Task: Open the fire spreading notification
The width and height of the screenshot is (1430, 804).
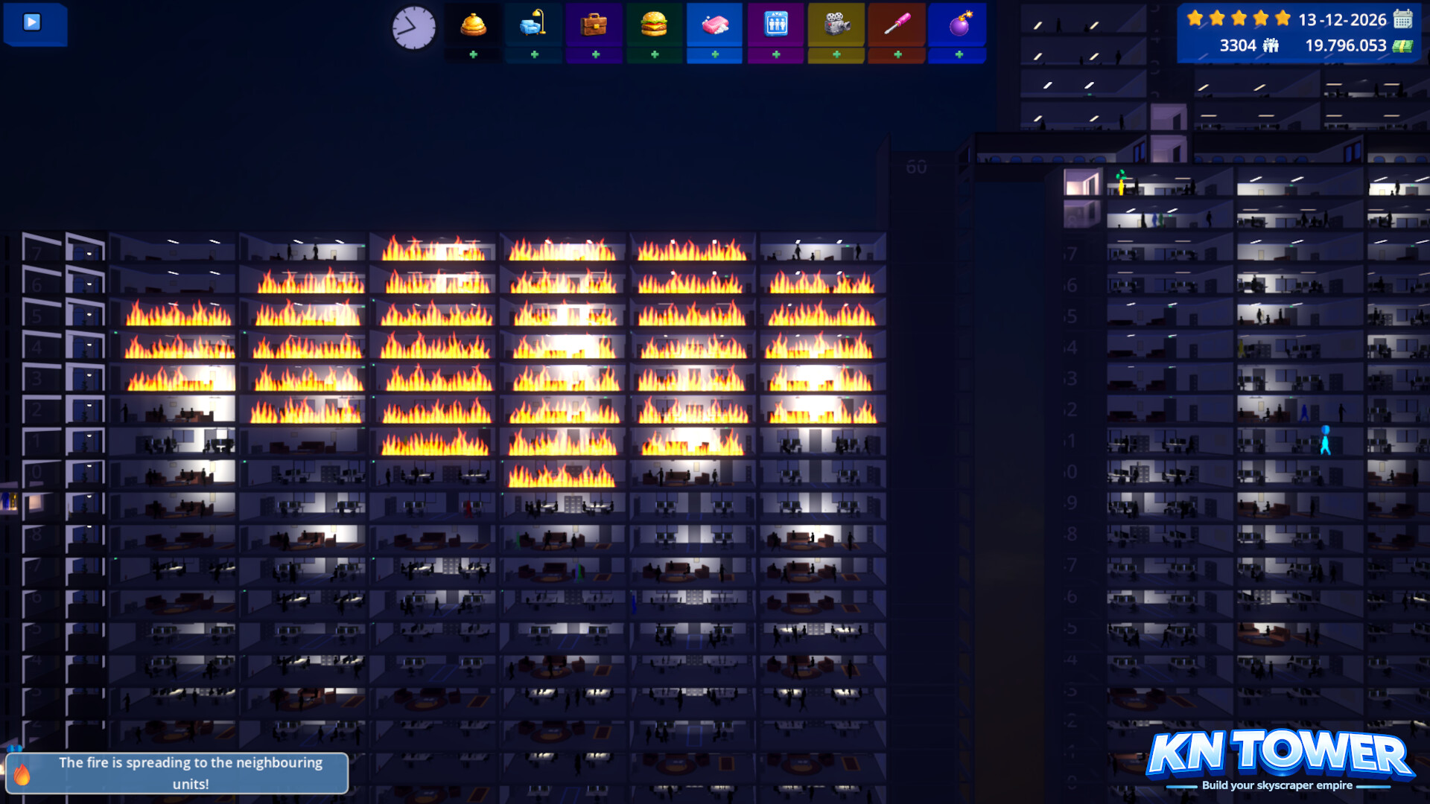Action: pyautogui.click(x=177, y=773)
